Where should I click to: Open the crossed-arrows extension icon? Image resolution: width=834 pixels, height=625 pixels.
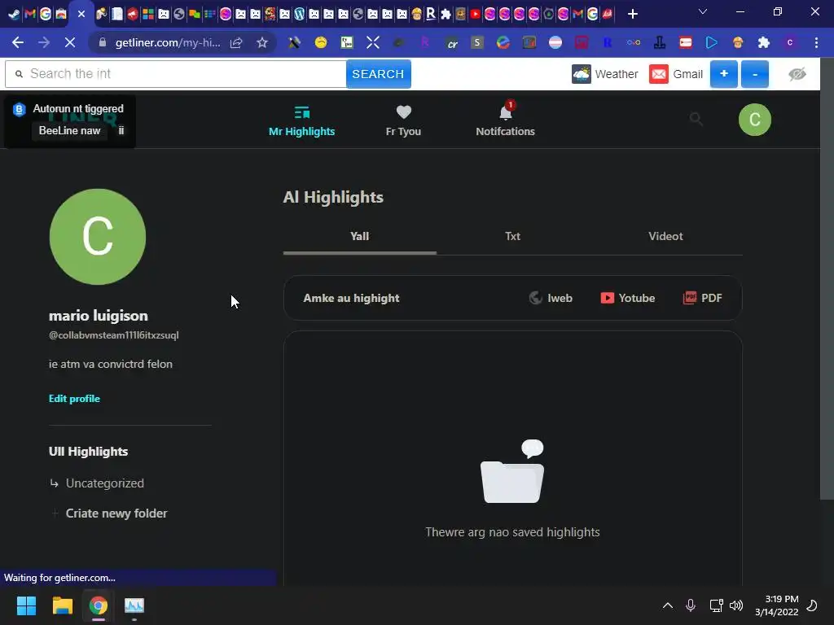coord(373,42)
